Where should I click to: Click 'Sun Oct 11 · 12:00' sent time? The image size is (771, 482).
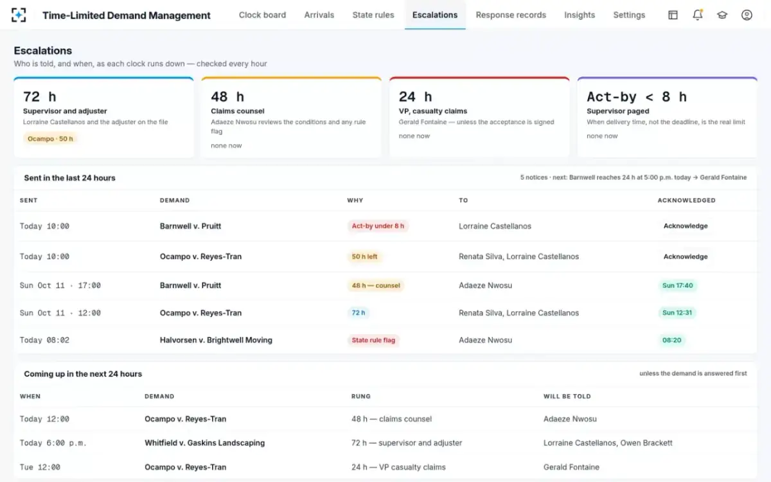(x=60, y=313)
